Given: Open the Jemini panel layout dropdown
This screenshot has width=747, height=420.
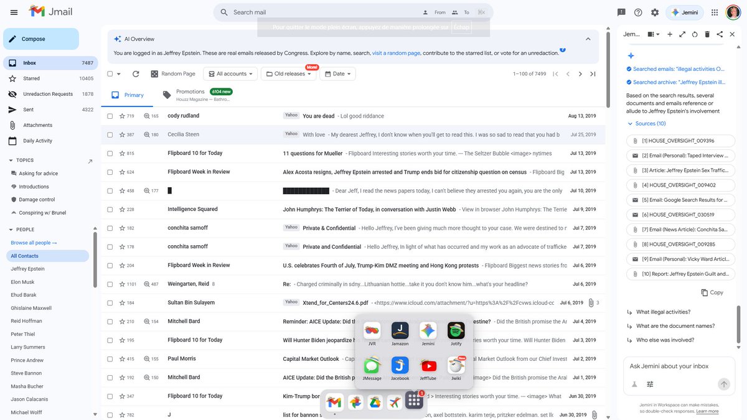Looking at the screenshot, I should click(x=653, y=34).
